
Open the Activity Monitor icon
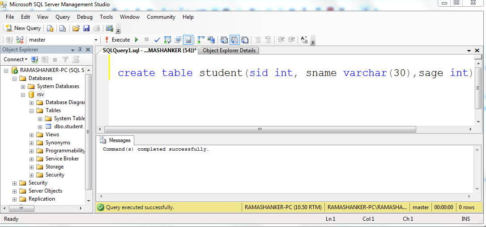point(109,29)
